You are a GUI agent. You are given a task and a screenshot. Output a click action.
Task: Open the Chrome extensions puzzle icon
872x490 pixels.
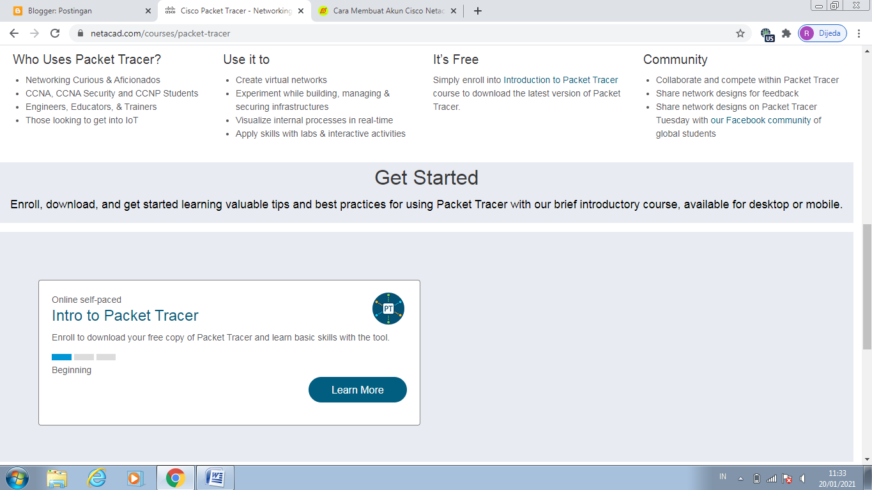(786, 33)
